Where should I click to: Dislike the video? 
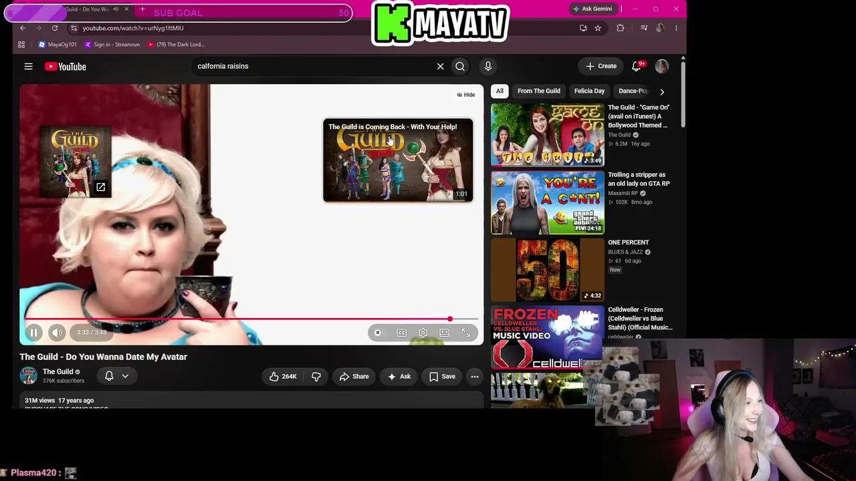click(316, 376)
